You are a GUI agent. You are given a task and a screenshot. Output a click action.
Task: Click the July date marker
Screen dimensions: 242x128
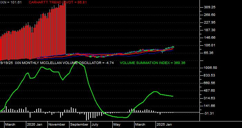point(95,125)
